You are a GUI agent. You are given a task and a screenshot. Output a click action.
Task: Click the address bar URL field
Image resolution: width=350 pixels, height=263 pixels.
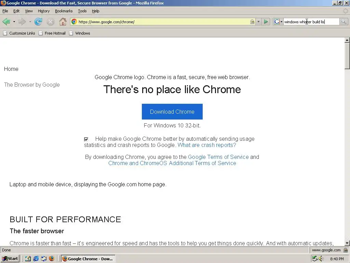tap(163, 22)
